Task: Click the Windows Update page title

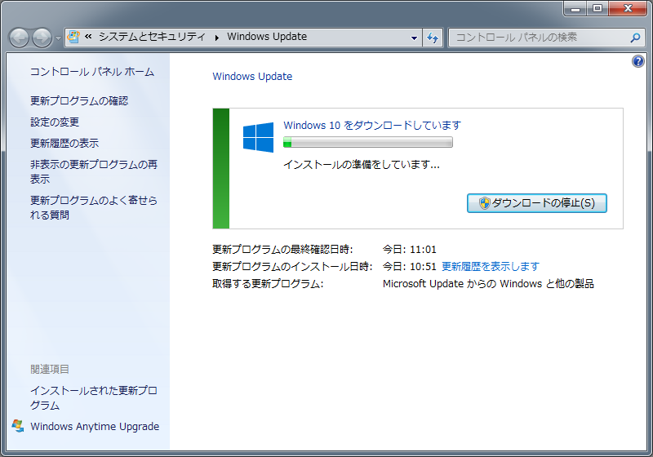Action: pyautogui.click(x=252, y=77)
